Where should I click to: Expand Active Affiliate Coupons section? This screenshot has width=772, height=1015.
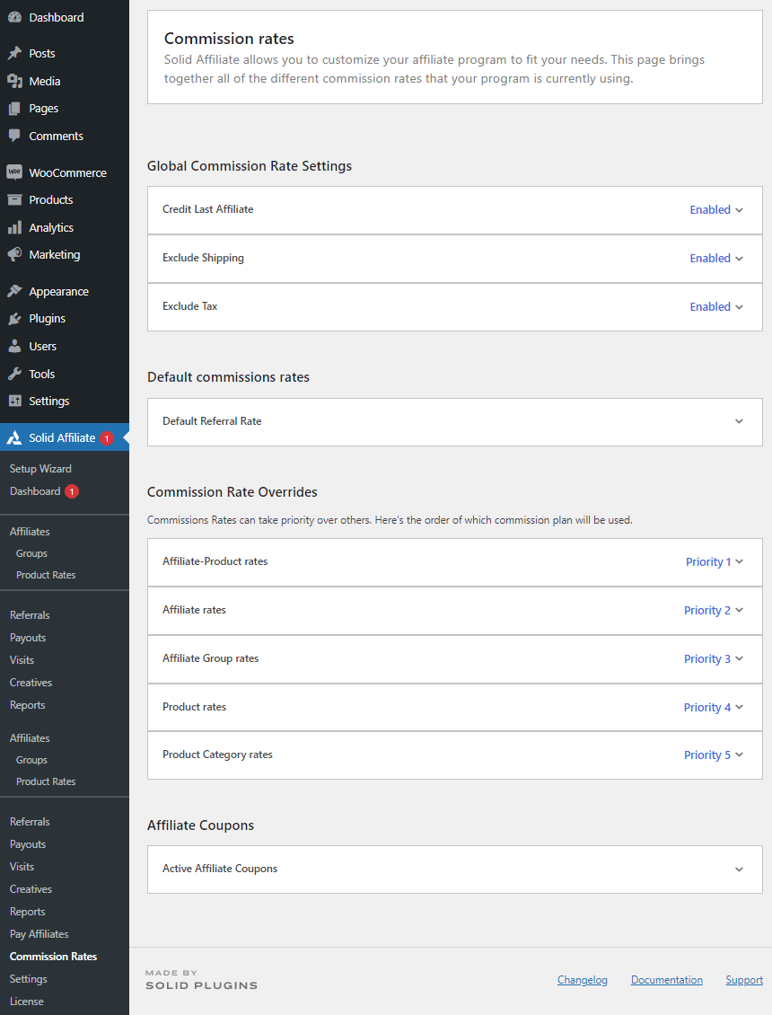coord(739,869)
